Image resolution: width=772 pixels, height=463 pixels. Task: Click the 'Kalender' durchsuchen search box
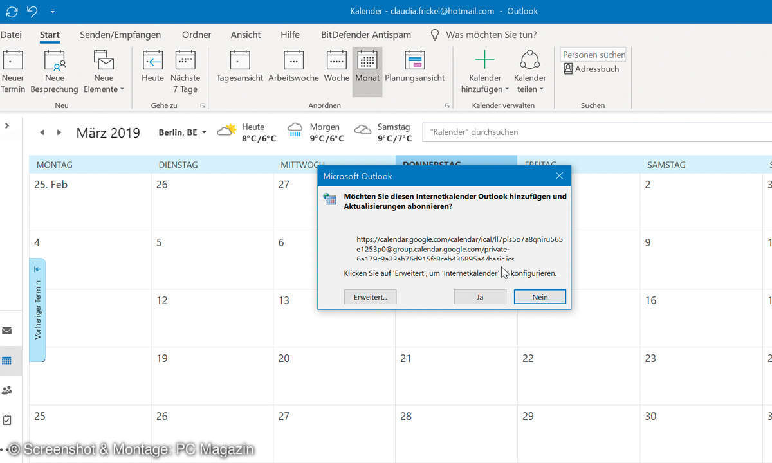[597, 132]
